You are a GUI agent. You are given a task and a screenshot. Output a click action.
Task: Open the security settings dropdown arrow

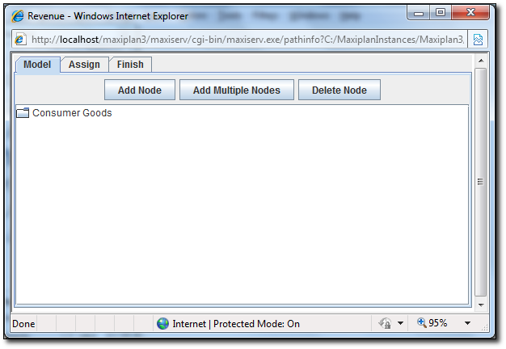click(401, 323)
